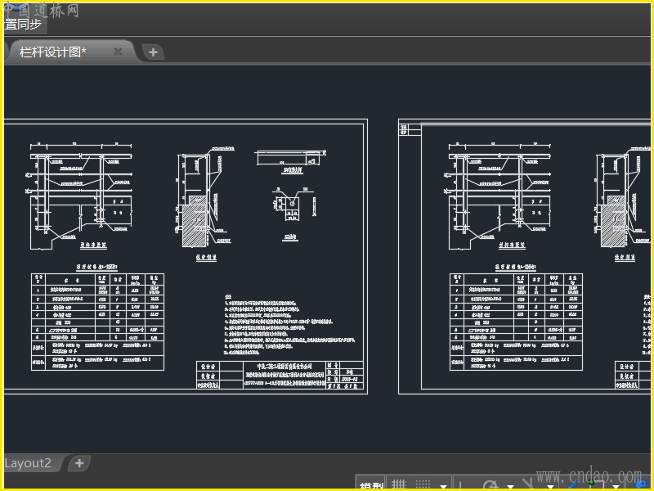Click the materials table in left drawing sheet
The height and width of the screenshot is (491, 654).
[97, 321]
